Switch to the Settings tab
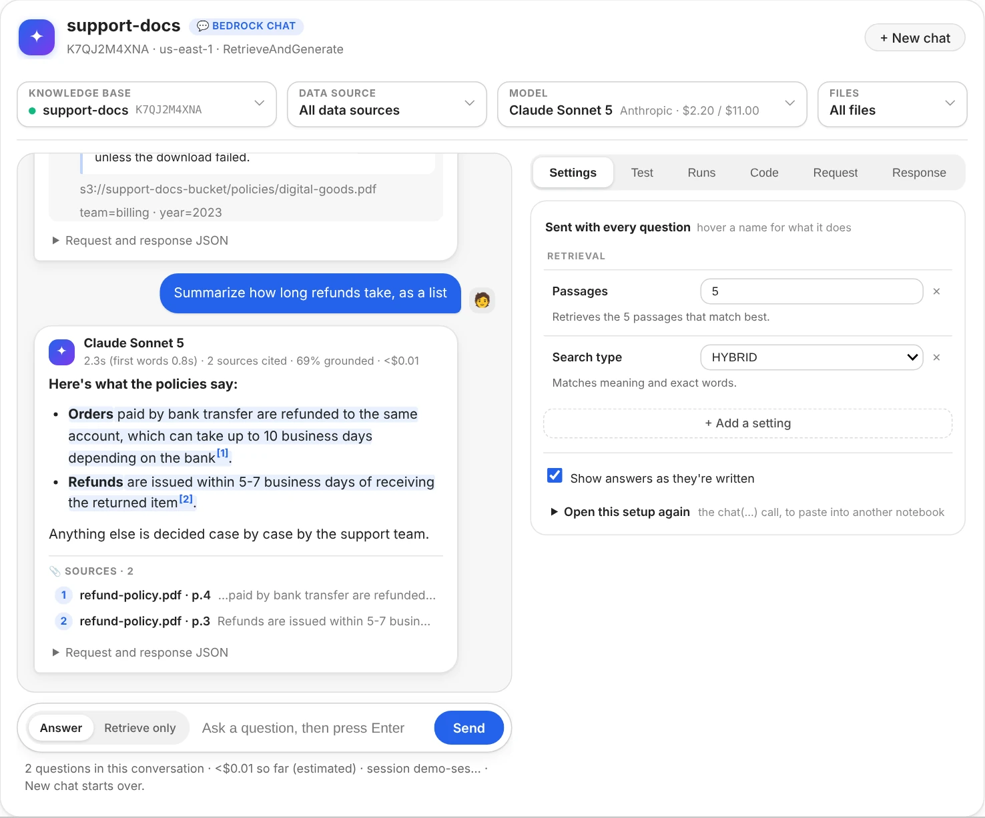The width and height of the screenshot is (985, 818). (573, 173)
